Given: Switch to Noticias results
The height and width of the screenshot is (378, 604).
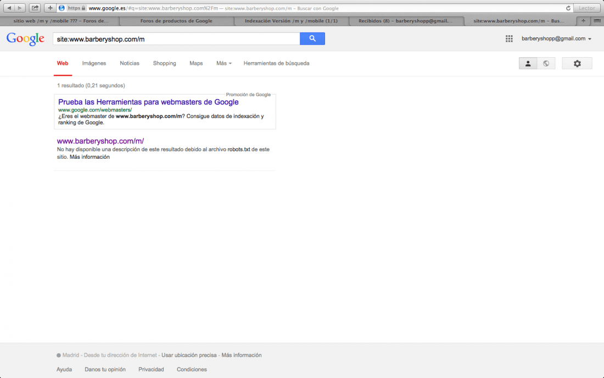Looking at the screenshot, I should [x=130, y=63].
